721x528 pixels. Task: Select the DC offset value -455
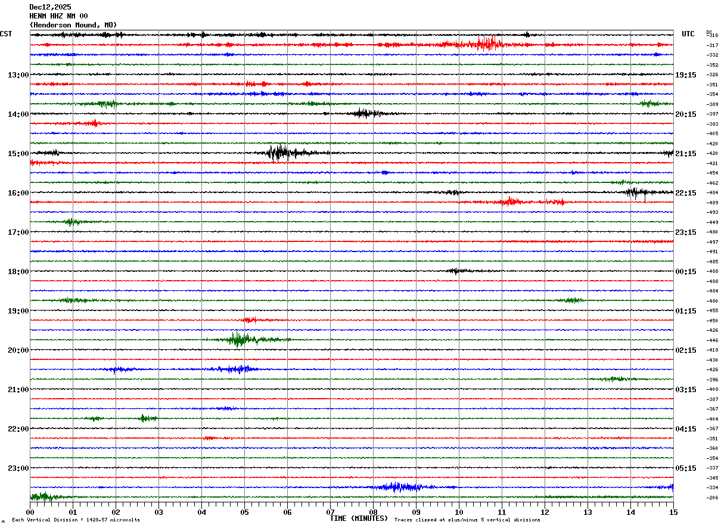712,311
